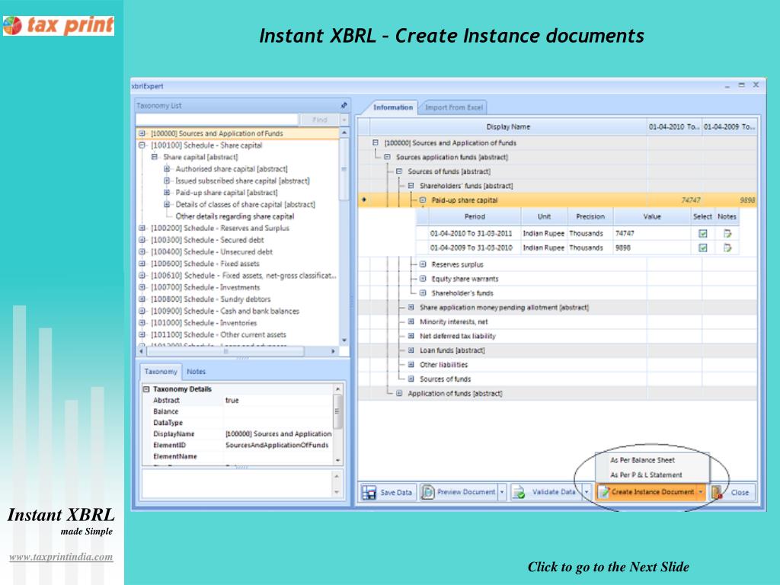
Task: Select [100900] Schedule - Cash and bank balances
Action: (x=225, y=312)
